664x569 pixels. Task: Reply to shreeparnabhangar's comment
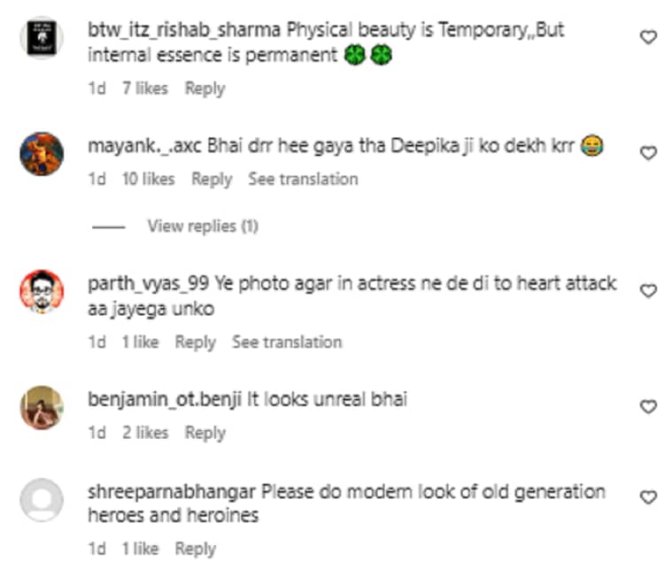tap(196, 549)
